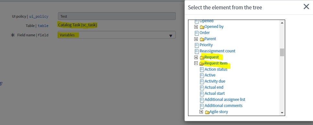
Task: Click the Order document icon
Action: pos(197,33)
